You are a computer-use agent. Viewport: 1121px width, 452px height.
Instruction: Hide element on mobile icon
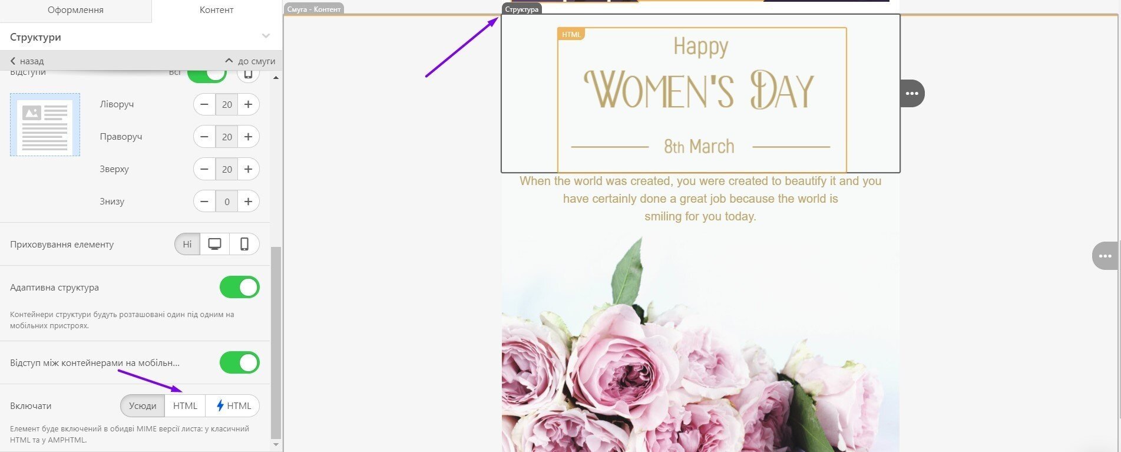[x=244, y=244]
